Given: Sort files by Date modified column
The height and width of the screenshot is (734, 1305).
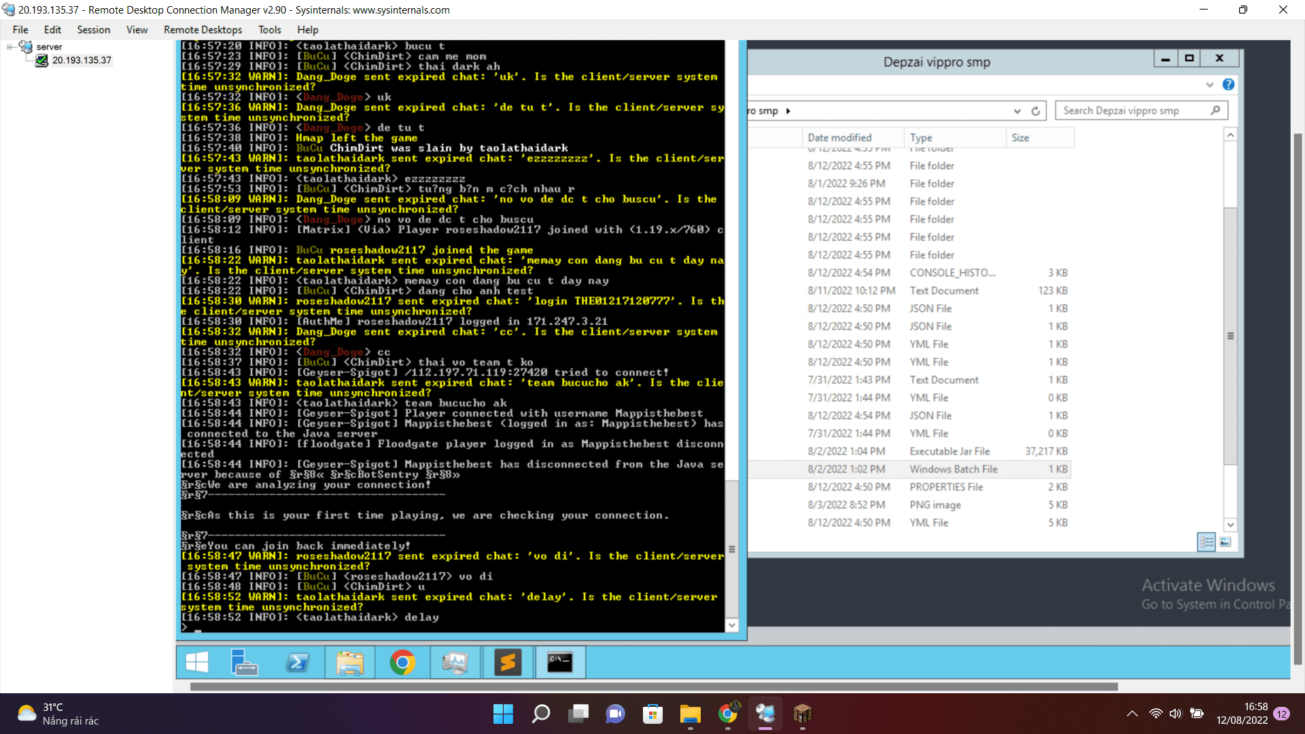Looking at the screenshot, I should pyautogui.click(x=839, y=137).
